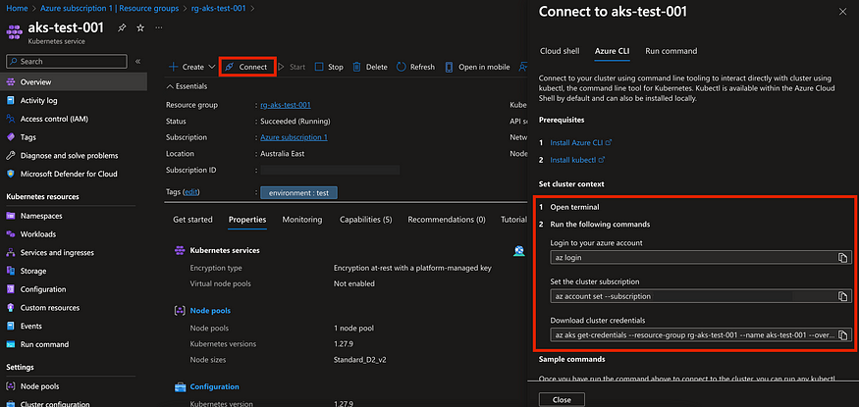Copy the az account set command
Image resolution: width=859 pixels, height=407 pixels.
click(x=842, y=296)
